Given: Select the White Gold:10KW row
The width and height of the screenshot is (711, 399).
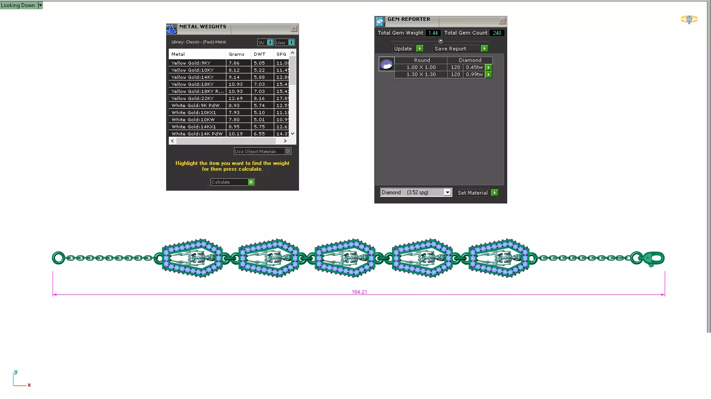Looking at the screenshot, I should tap(229, 120).
